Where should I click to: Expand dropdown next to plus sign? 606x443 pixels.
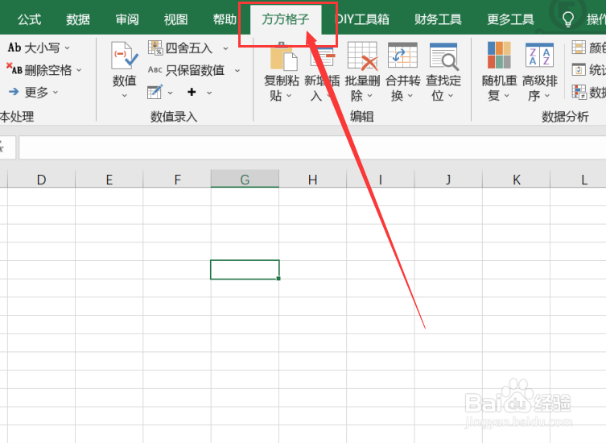[209, 93]
